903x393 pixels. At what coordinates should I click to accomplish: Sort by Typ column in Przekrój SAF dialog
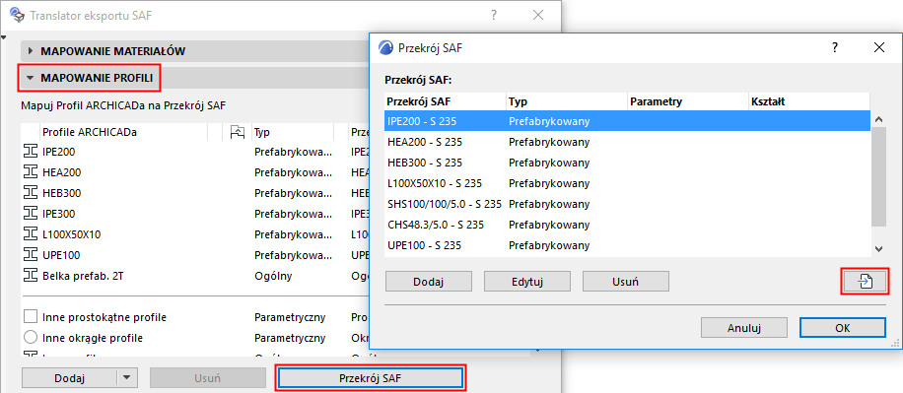tap(567, 101)
